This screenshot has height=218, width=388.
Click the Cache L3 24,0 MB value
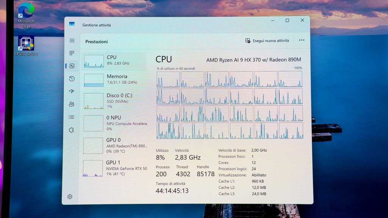click(x=259, y=194)
